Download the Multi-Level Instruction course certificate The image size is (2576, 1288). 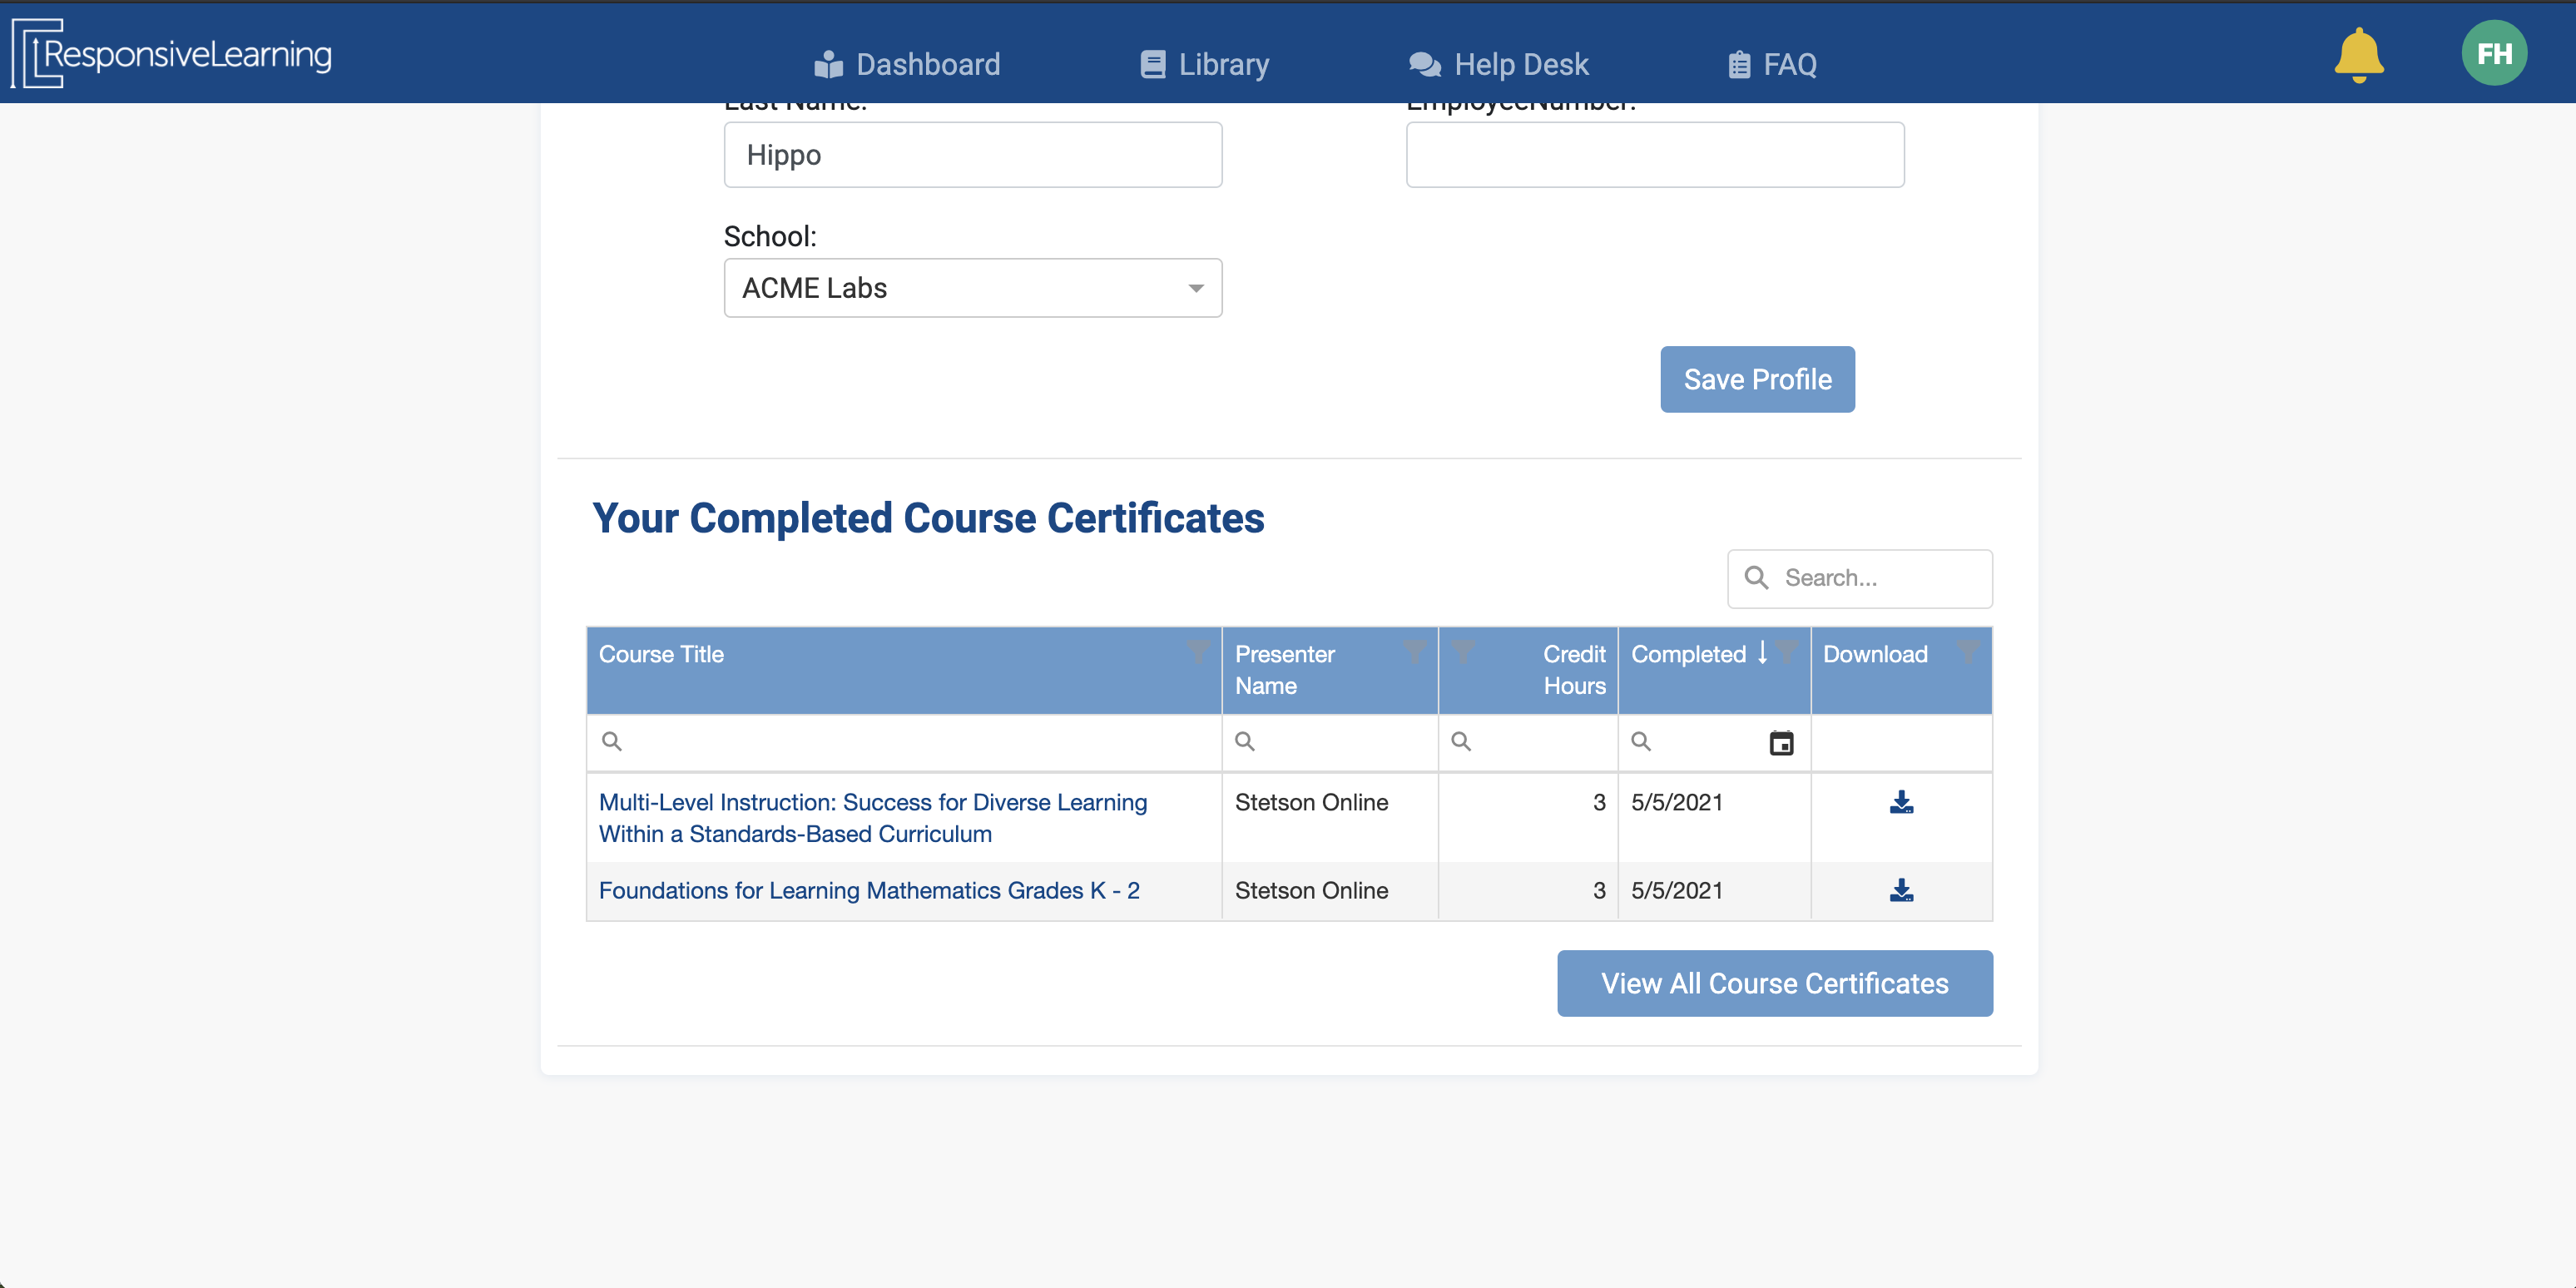pyautogui.click(x=1901, y=803)
